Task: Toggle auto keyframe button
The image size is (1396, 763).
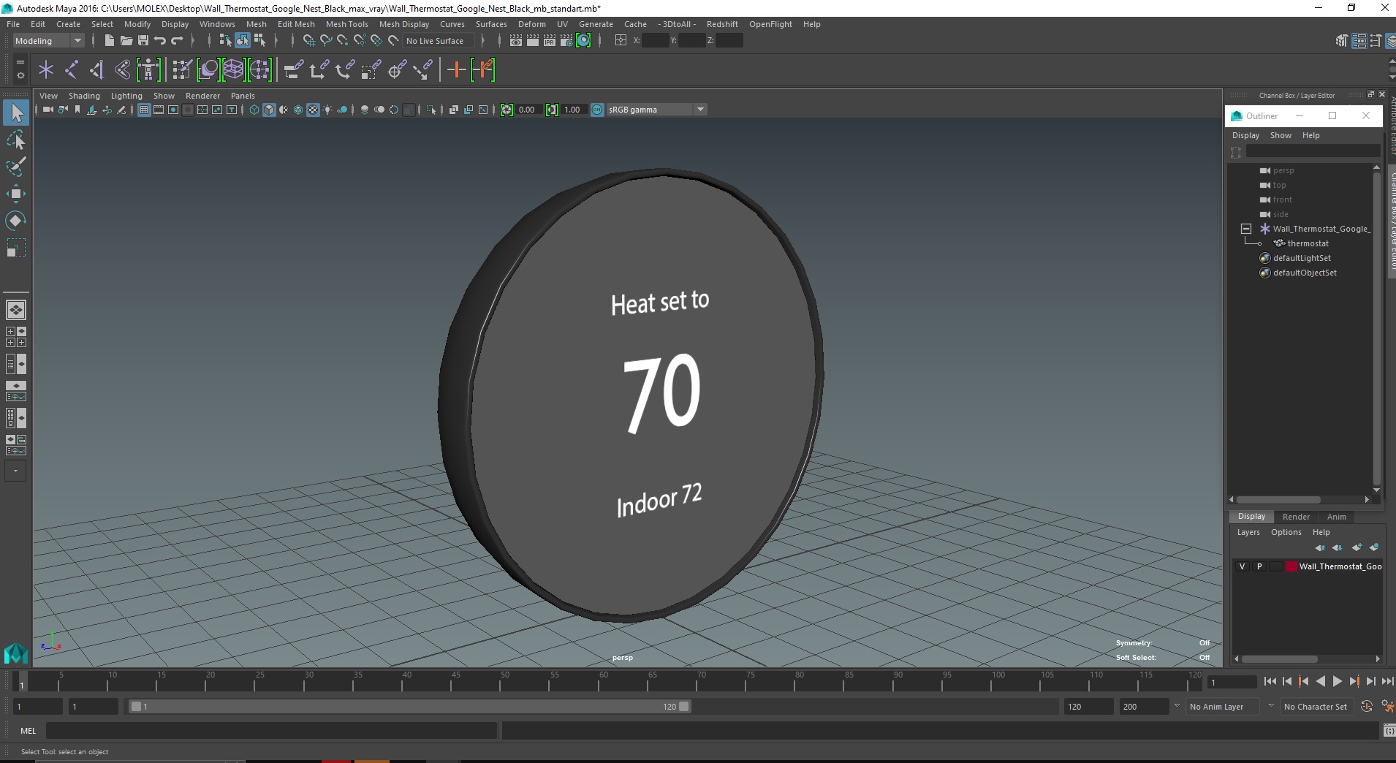Action: tap(1366, 707)
